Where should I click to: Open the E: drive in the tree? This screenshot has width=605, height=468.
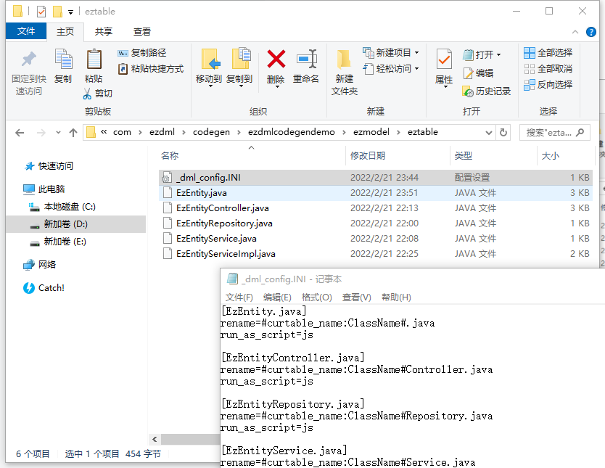coord(58,242)
